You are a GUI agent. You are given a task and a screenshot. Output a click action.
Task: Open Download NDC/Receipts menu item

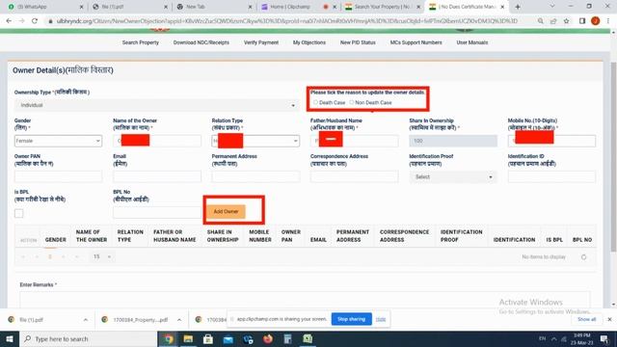tap(201, 42)
